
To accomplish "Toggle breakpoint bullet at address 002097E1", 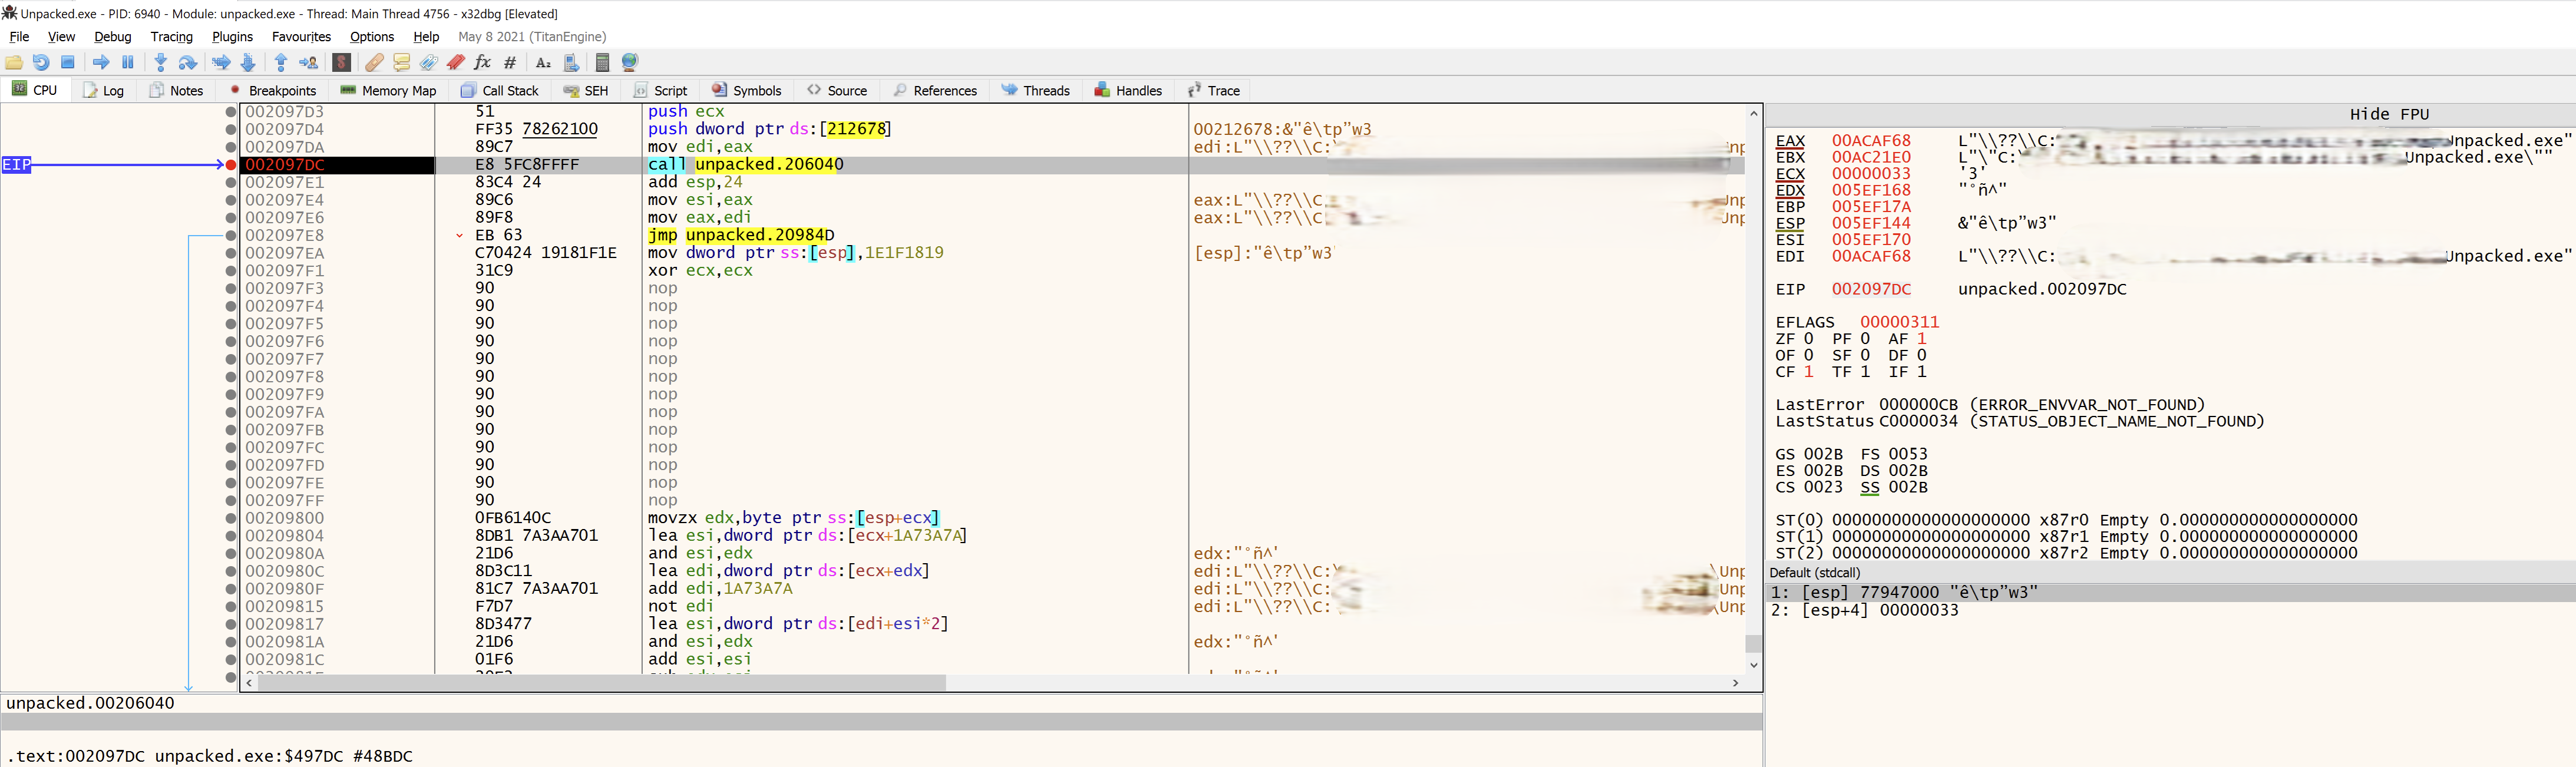I will click(x=231, y=182).
